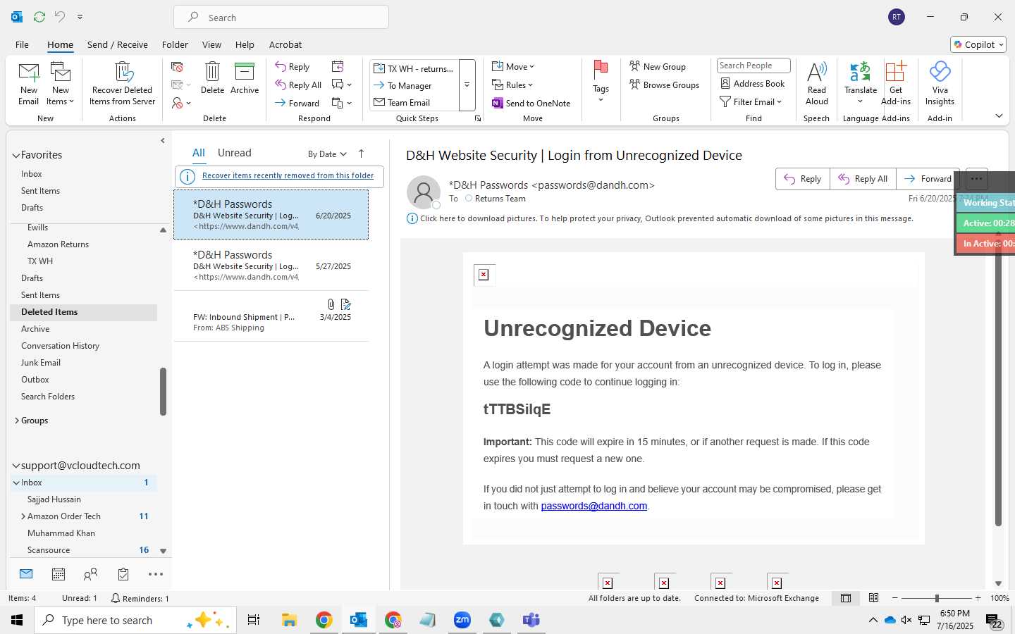Switch to the Send / Receive tab

tap(117, 44)
